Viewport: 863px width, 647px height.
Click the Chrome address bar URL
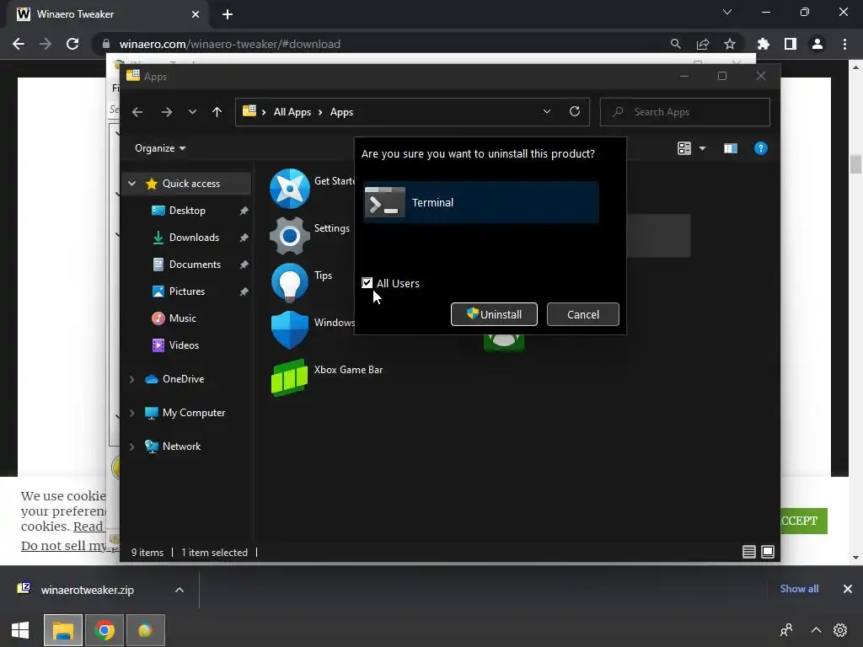[x=230, y=44]
